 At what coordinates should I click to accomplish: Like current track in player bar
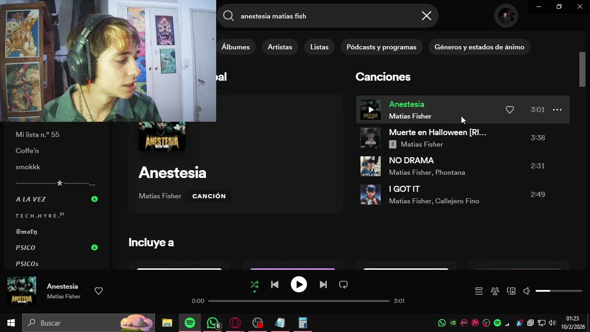[x=99, y=291]
